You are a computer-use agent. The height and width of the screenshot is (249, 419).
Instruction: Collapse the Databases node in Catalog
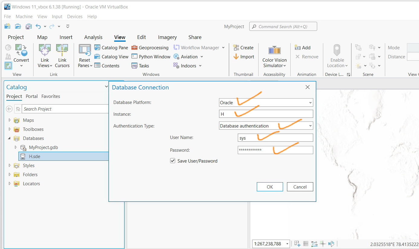coord(10,138)
